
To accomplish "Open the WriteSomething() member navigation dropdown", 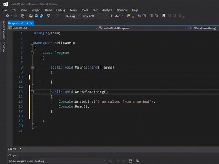I will (204, 28).
